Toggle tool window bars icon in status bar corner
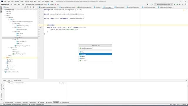Viewport: 188px width, 106px height. 1,105
